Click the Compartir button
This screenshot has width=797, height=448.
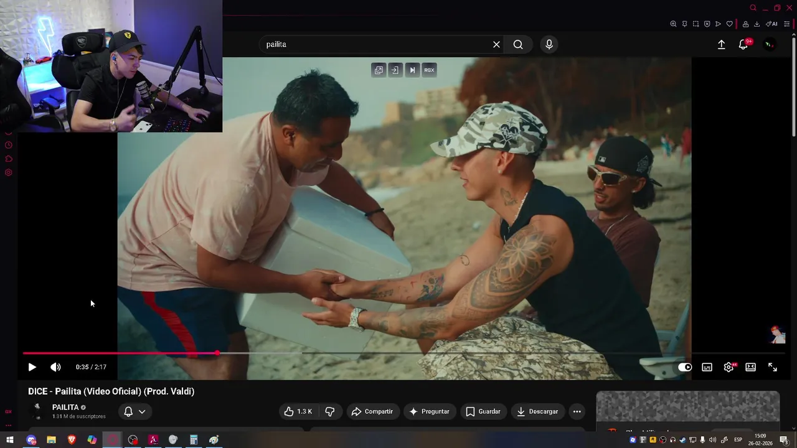(372, 411)
